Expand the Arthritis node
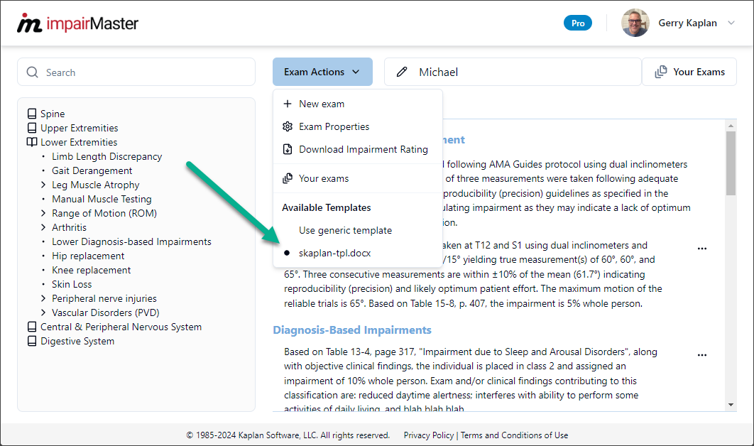 (x=43, y=227)
